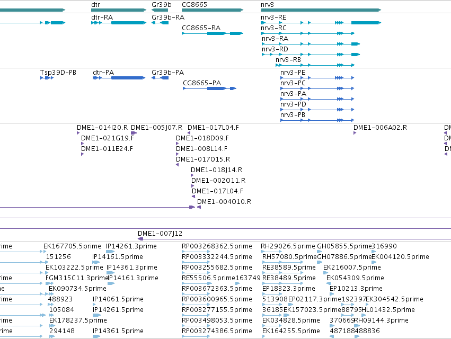Click the EK167705.5prime EST label
The image size is (451, 339).
[72, 246]
